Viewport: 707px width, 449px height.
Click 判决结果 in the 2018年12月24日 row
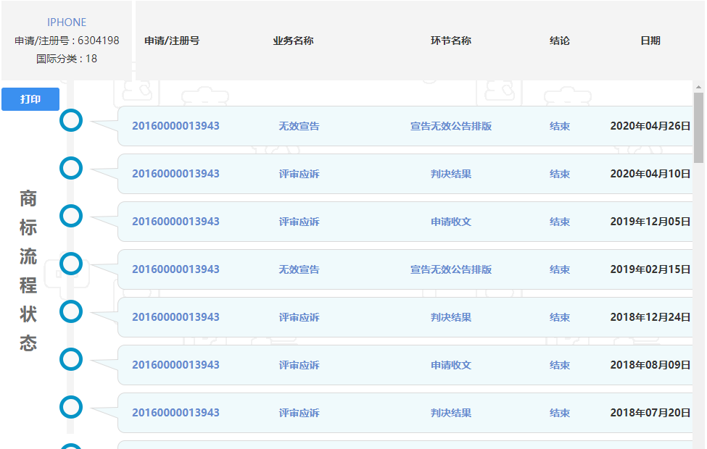pyautogui.click(x=451, y=317)
